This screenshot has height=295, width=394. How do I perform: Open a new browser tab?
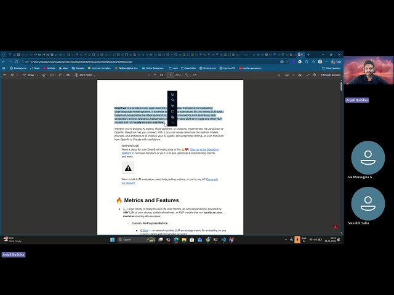coord(308,55)
